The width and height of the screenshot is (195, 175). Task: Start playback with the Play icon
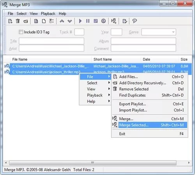80,21
